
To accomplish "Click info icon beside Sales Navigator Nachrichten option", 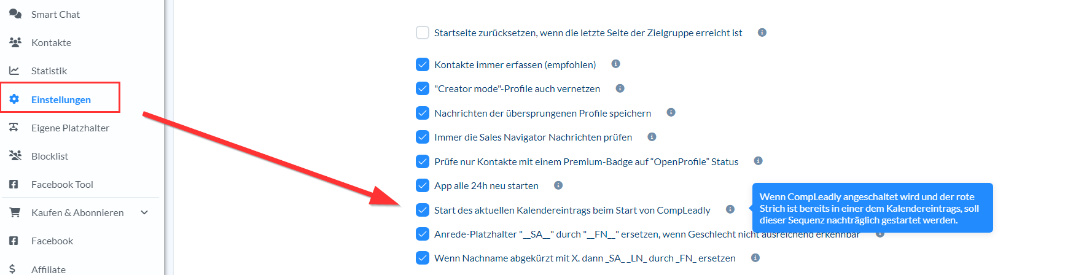I will pyautogui.click(x=652, y=137).
